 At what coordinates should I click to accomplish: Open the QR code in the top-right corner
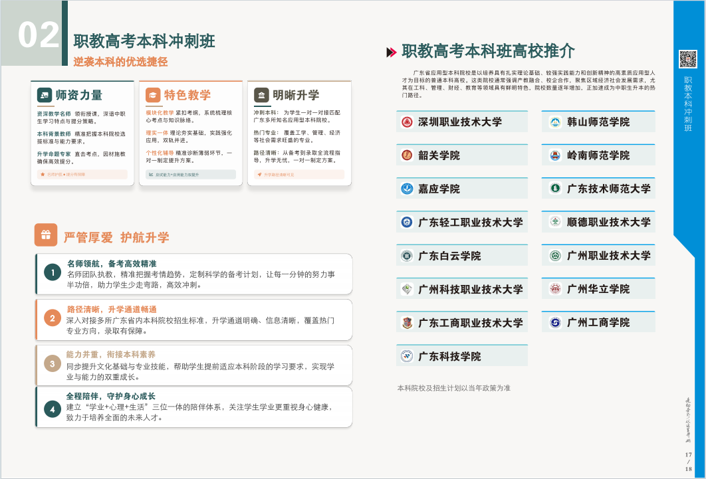point(687,59)
